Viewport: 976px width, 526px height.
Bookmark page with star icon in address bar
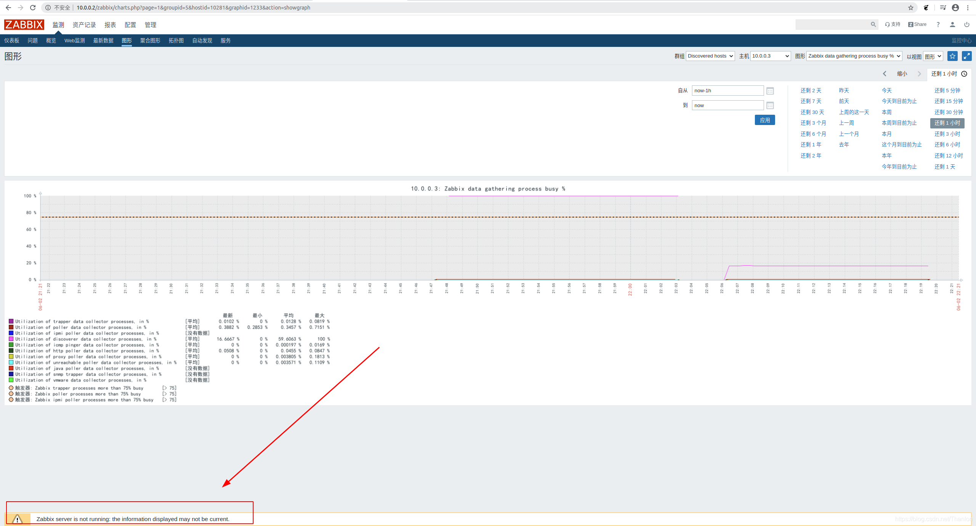tap(911, 8)
